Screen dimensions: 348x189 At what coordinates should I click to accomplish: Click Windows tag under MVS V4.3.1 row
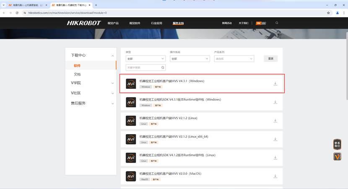point(145,87)
